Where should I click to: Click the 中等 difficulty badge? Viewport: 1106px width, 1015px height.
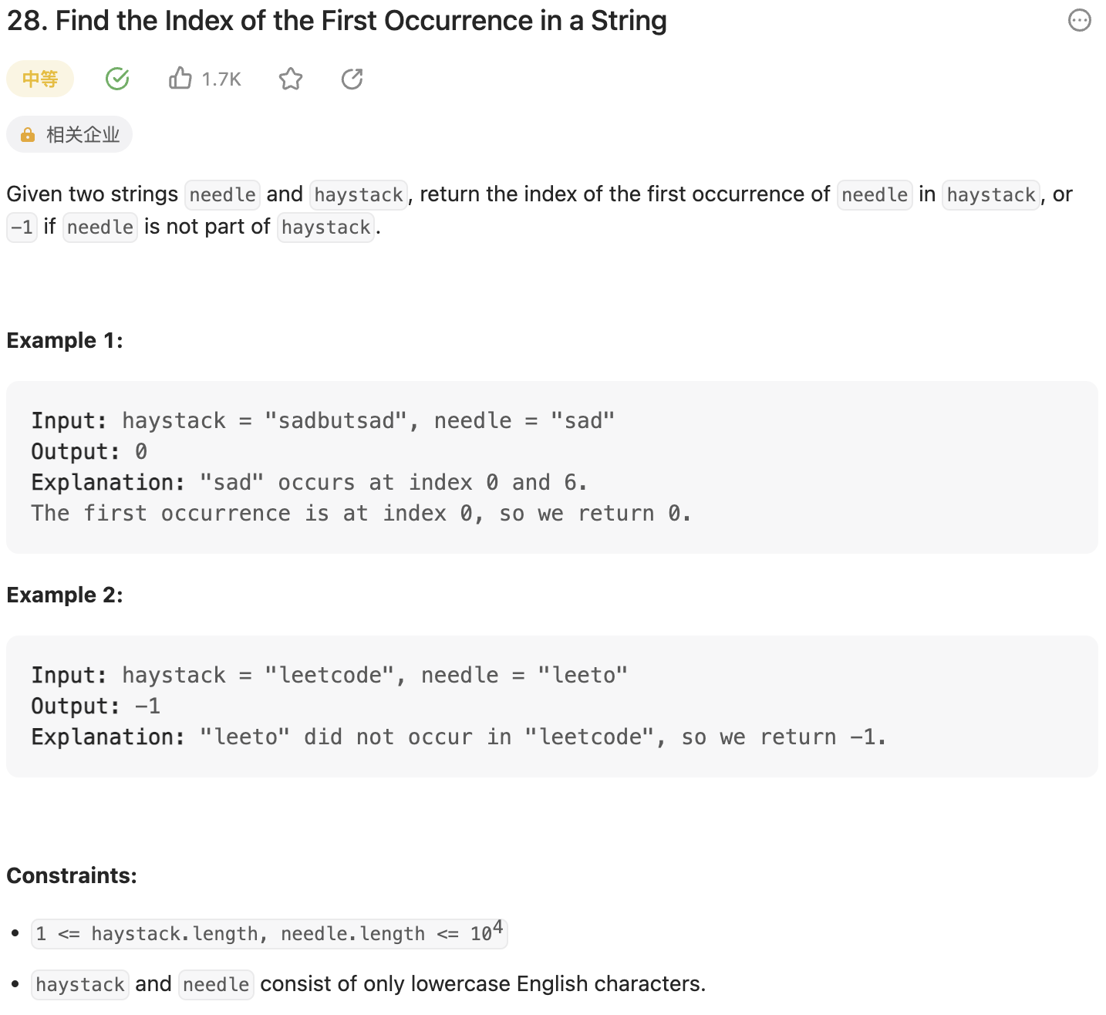[x=40, y=79]
